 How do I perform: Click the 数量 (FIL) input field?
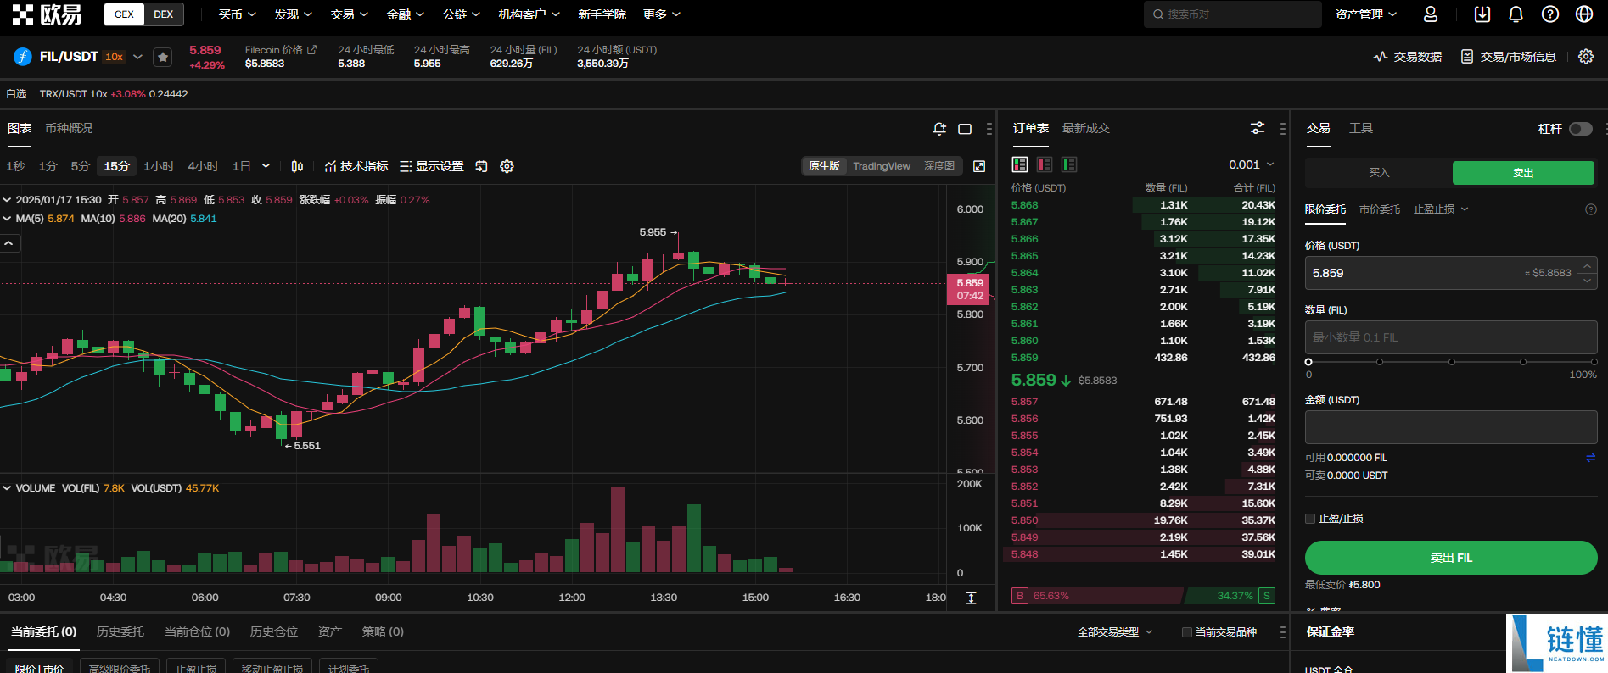click(x=1451, y=337)
